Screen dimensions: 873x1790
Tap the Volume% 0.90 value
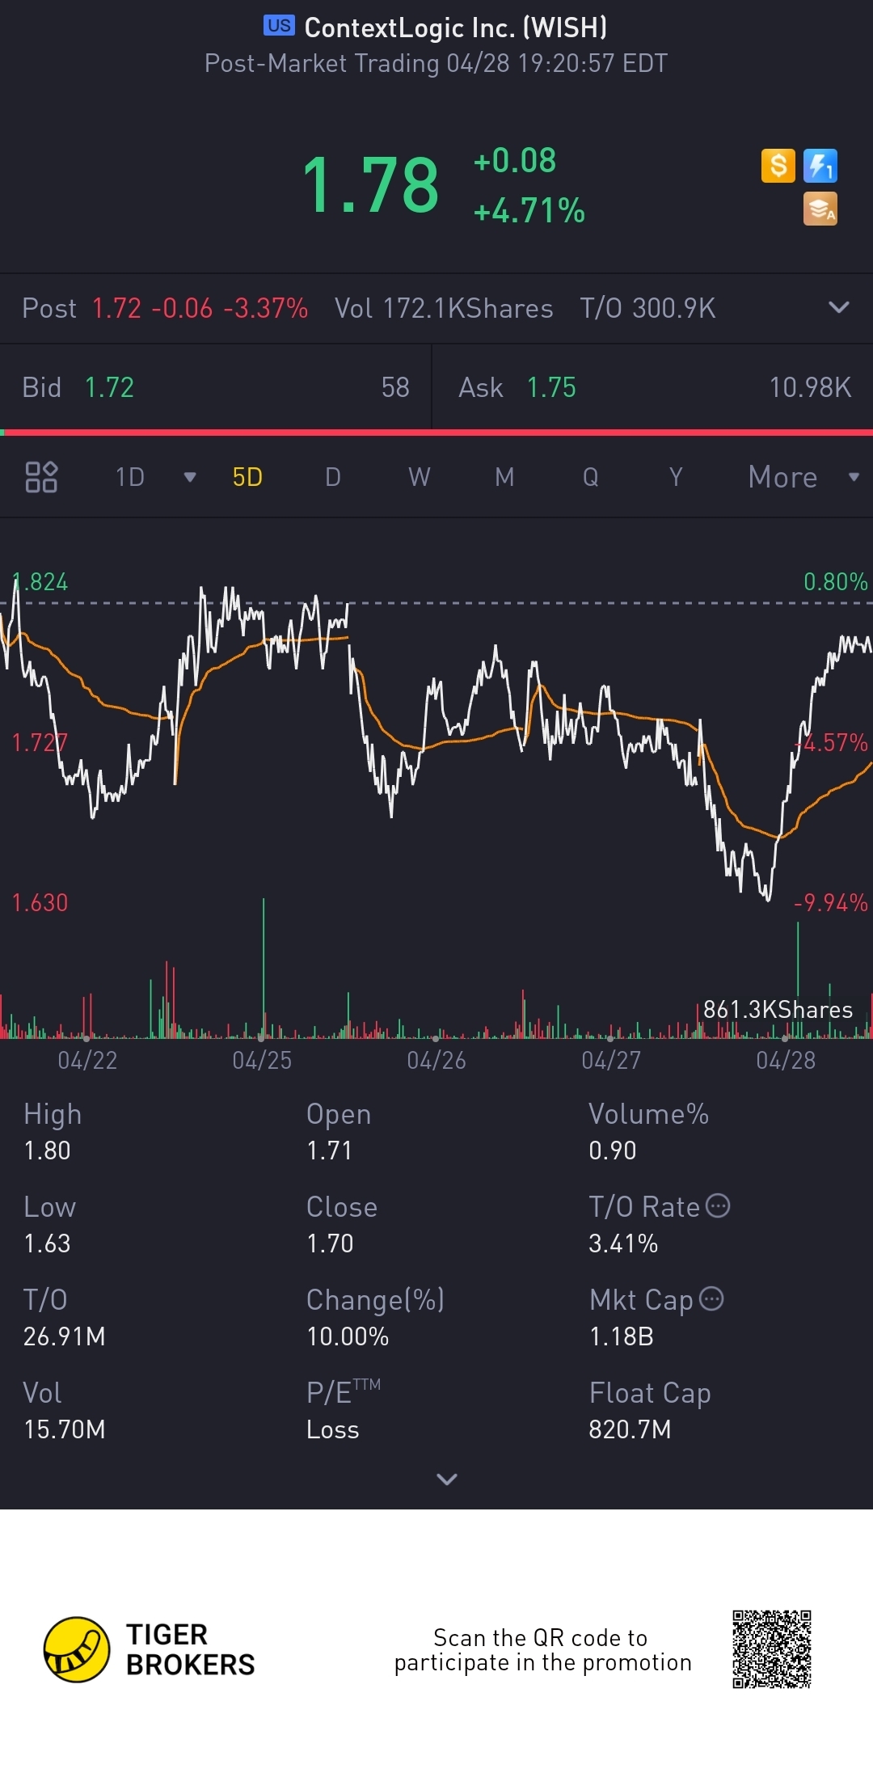613,1150
